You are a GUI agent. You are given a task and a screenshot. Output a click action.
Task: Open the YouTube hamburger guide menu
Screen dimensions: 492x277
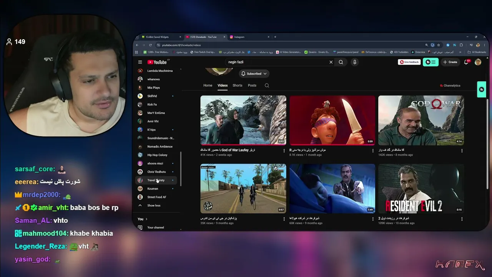[x=140, y=62]
